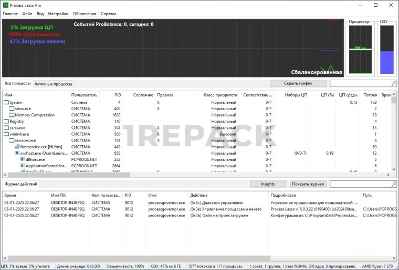Click the Process Lasso app icon in title bar
This screenshot has height=270, width=399.
[5, 5]
